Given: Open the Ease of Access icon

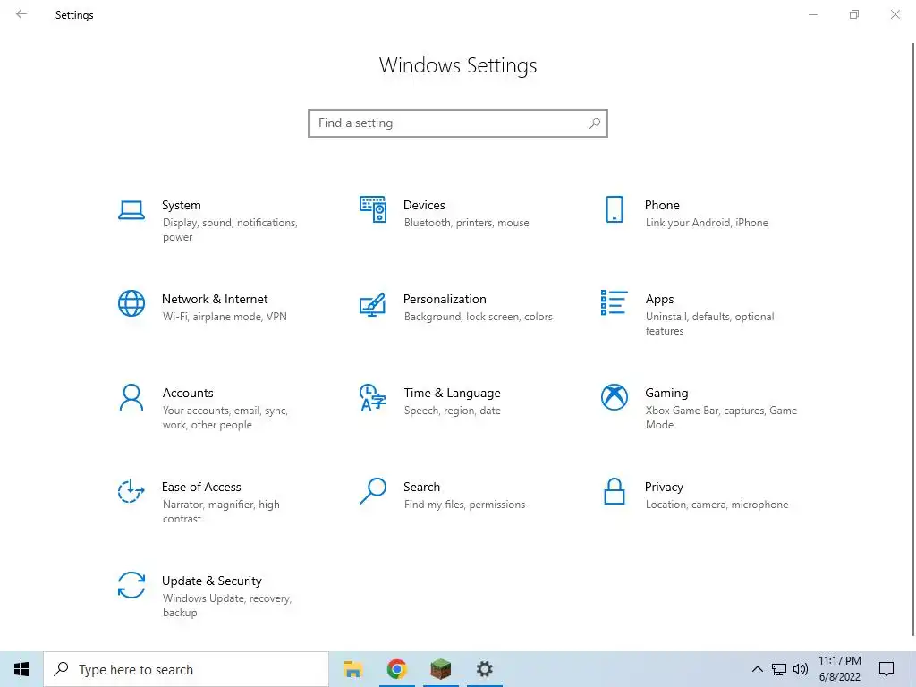Looking at the screenshot, I should click(131, 491).
